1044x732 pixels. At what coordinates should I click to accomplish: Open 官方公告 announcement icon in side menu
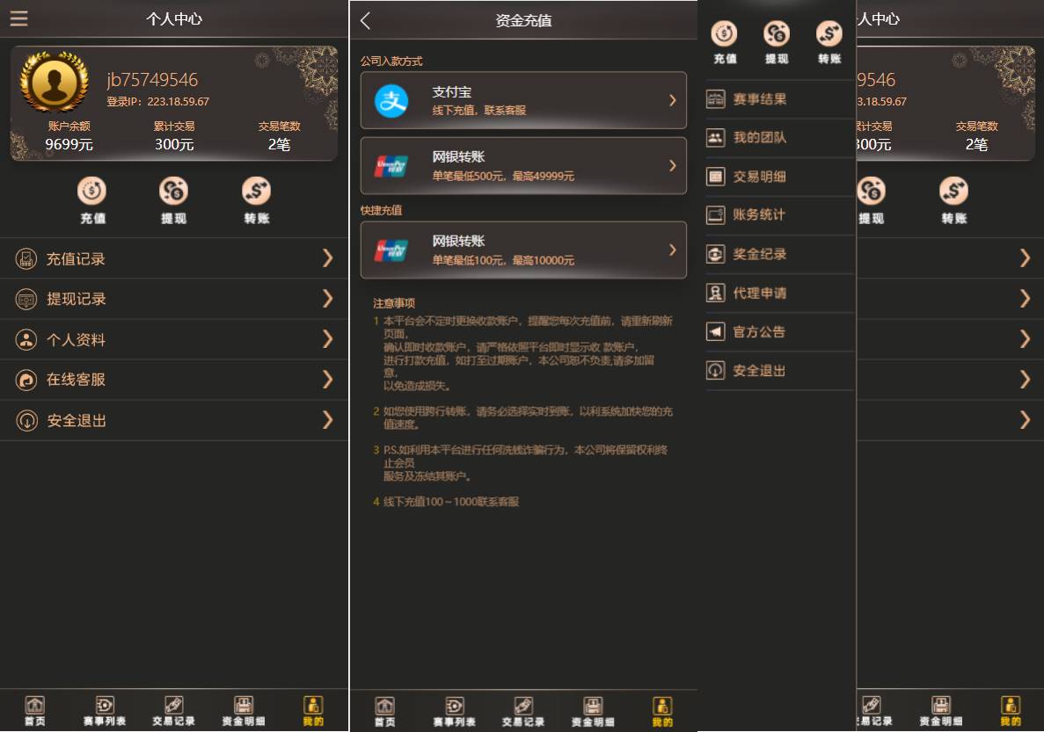pyautogui.click(x=715, y=331)
